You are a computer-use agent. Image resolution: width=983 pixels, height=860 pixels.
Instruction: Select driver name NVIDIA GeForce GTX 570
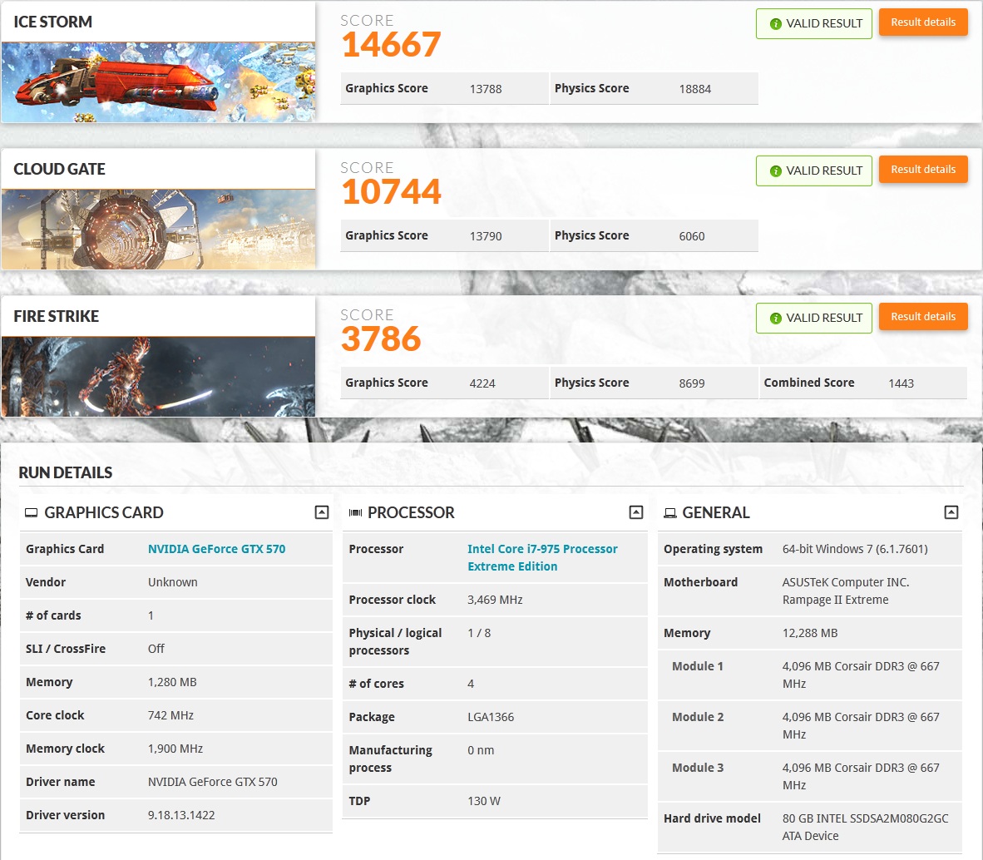click(213, 782)
